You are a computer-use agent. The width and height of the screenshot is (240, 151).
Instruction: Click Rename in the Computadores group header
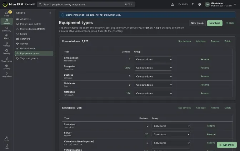[x=215, y=41]
